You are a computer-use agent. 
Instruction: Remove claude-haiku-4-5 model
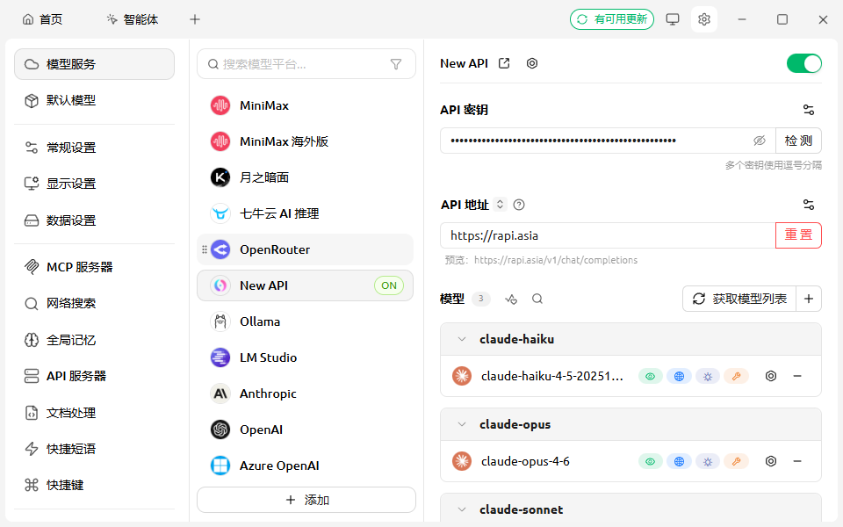797,377
